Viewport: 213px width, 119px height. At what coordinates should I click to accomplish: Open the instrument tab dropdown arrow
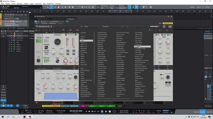point(76,19)
